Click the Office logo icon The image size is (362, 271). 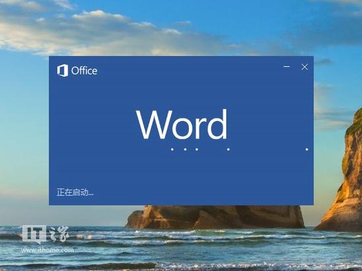[63, 70]
